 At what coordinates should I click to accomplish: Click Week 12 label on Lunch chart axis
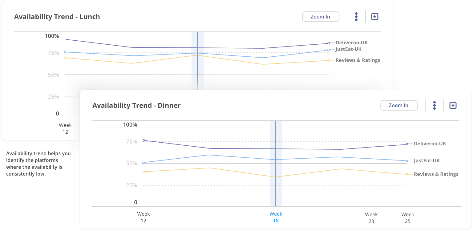point(65,128)
